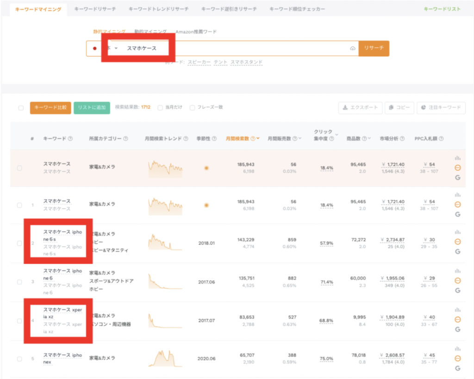Screen dimensions: 474x379
Task: Click the Google icon in row 4
Action: (x=458, y=329)
